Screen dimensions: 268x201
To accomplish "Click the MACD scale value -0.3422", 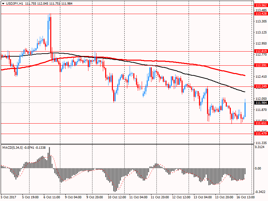I will [260, 192].
